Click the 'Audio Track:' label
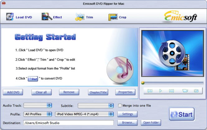Screen dimensions: 207x130 (x=12, y=105)
